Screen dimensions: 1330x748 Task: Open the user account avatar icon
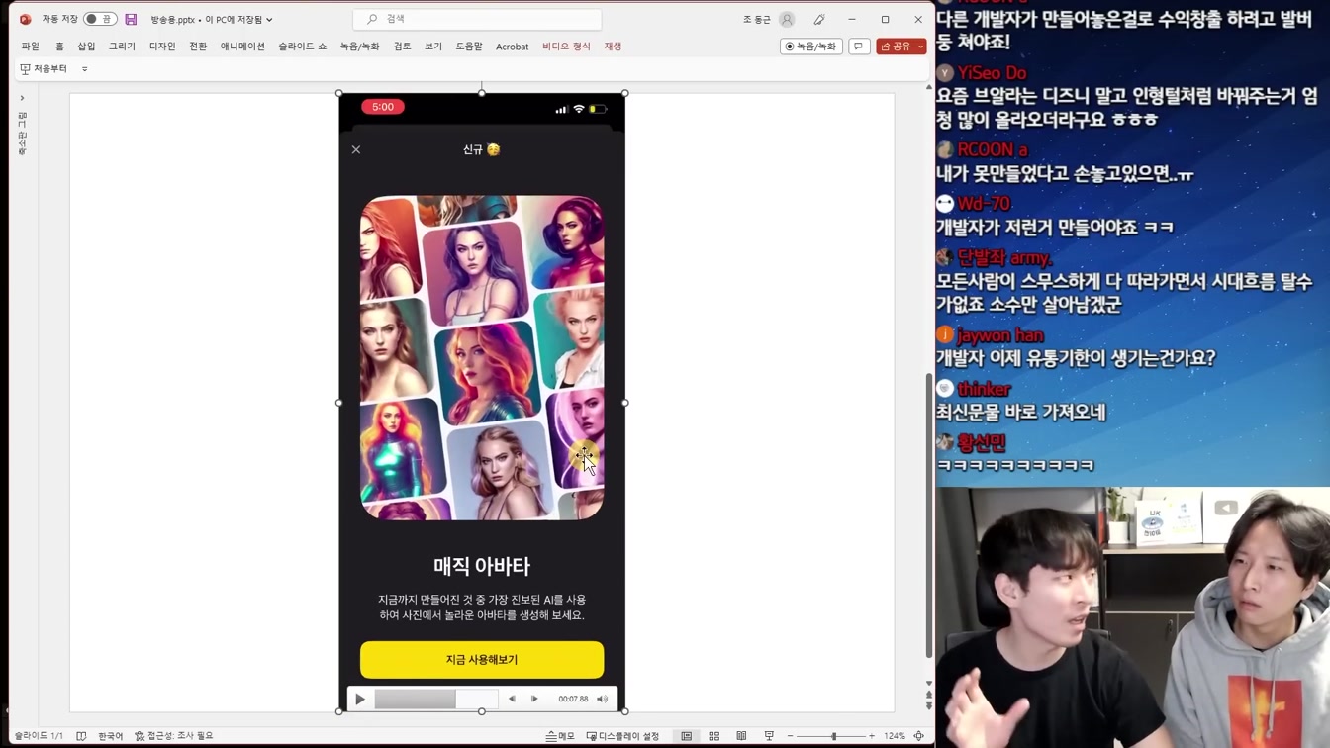(787, 19)
